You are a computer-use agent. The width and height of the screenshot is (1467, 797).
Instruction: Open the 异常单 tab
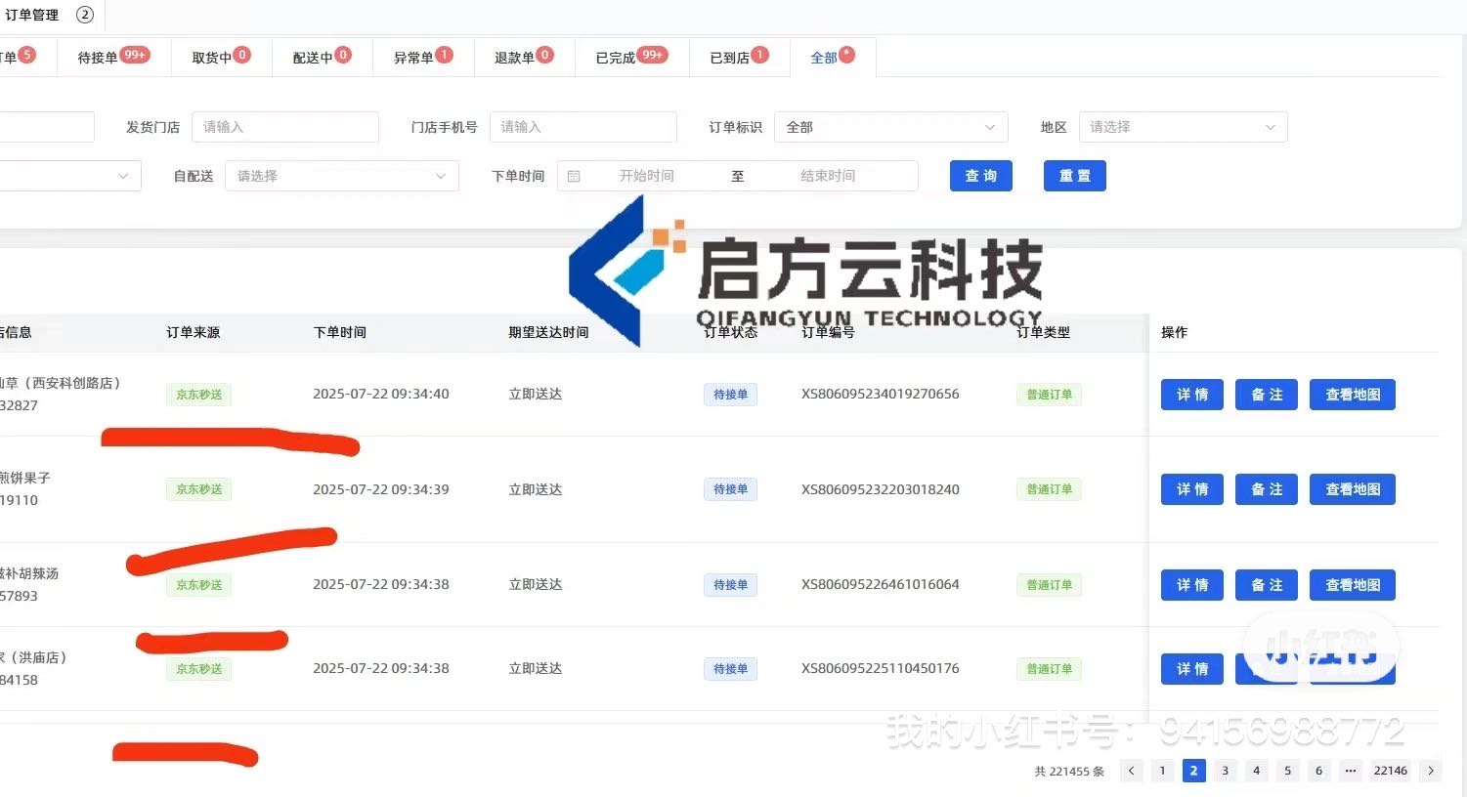(423, 57)
